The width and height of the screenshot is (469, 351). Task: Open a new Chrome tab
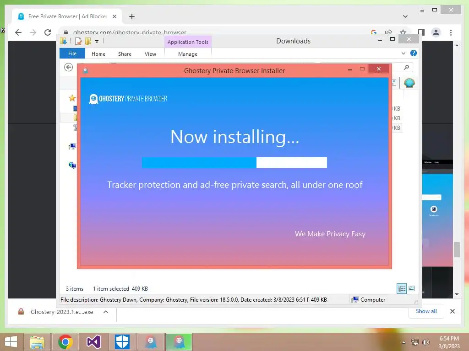[132, 16]
